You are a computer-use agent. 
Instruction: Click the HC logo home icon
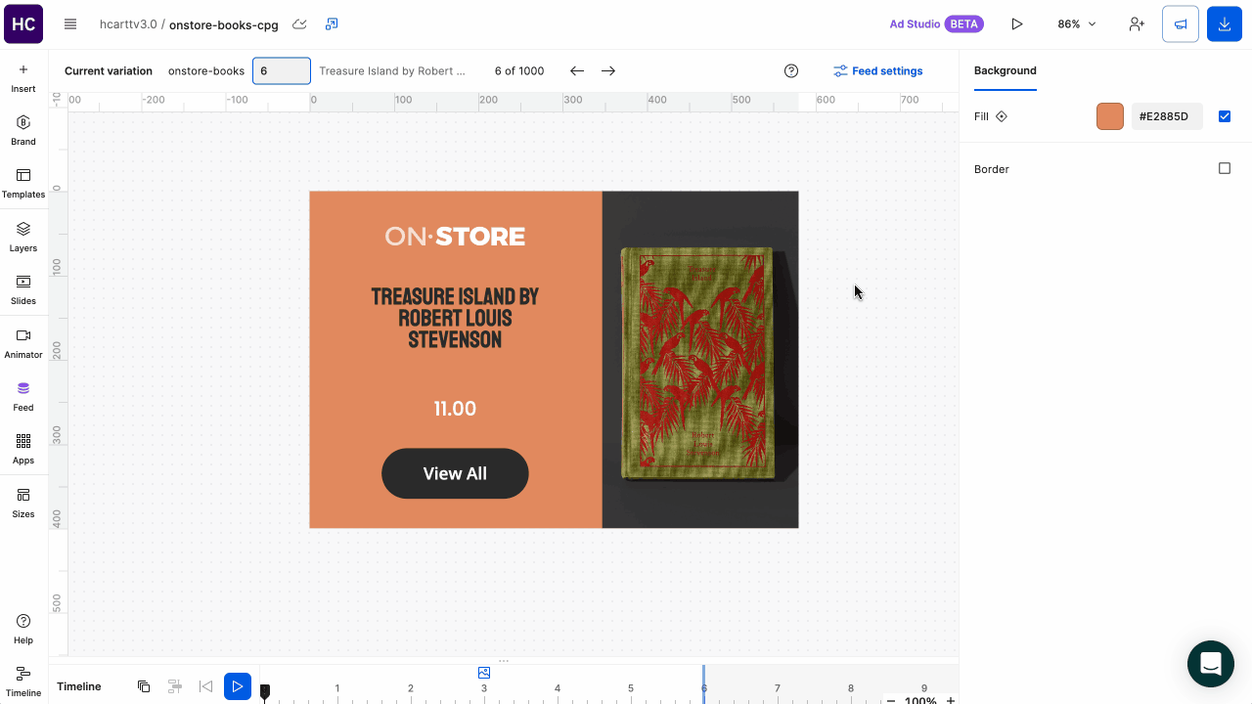(23, 23)
